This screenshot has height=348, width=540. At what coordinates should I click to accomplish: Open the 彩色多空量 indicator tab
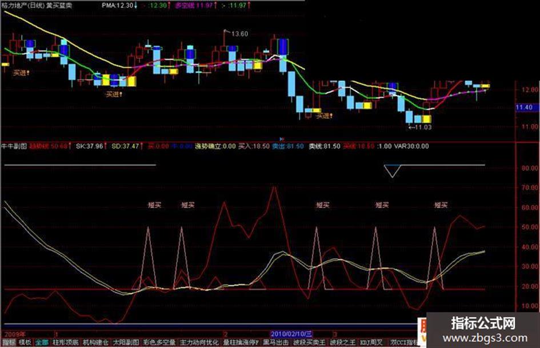click(159, 342)
